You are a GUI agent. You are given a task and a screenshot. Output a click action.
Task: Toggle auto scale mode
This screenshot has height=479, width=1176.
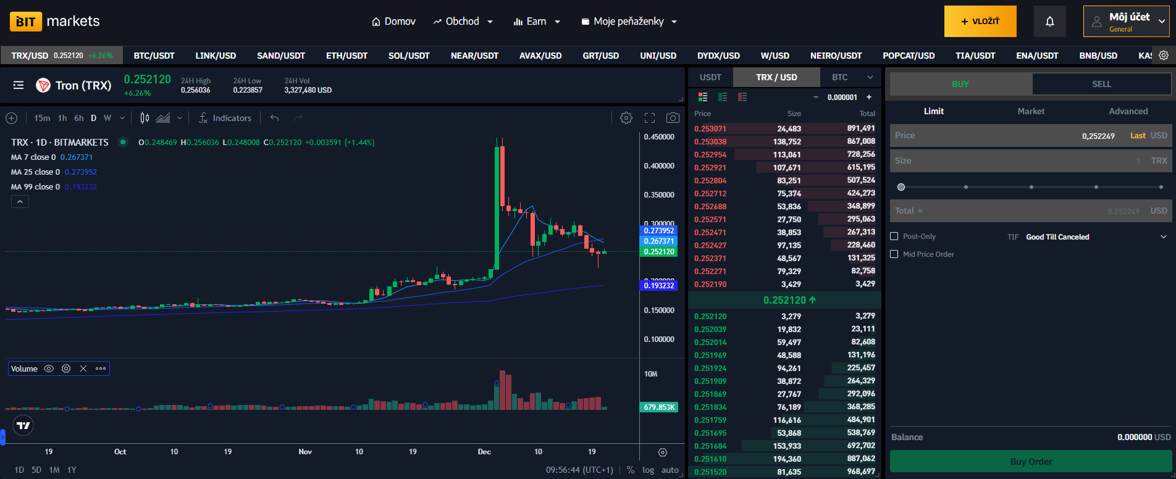670,470
